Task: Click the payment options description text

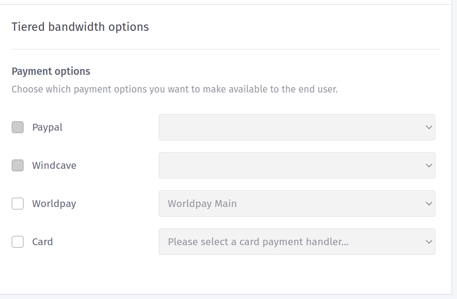Action: click(x=174, y=90)
